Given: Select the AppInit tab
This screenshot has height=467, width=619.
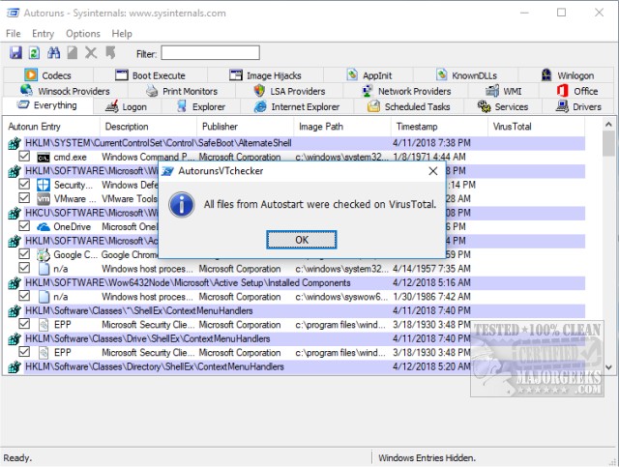Looking at the screenshot, I should click(368, 75).
